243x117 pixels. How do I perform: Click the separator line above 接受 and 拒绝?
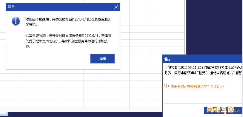coord(203,103)
